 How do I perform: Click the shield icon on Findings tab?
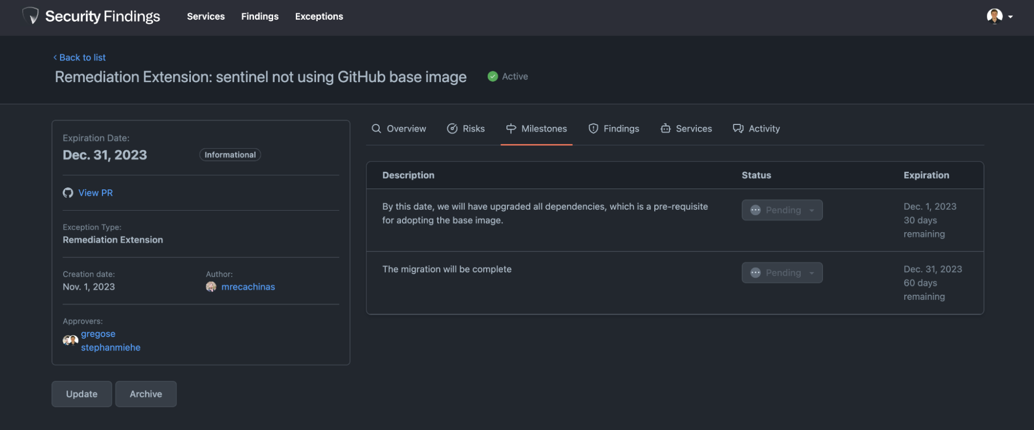pyautogui.click(x=593, y=129)
